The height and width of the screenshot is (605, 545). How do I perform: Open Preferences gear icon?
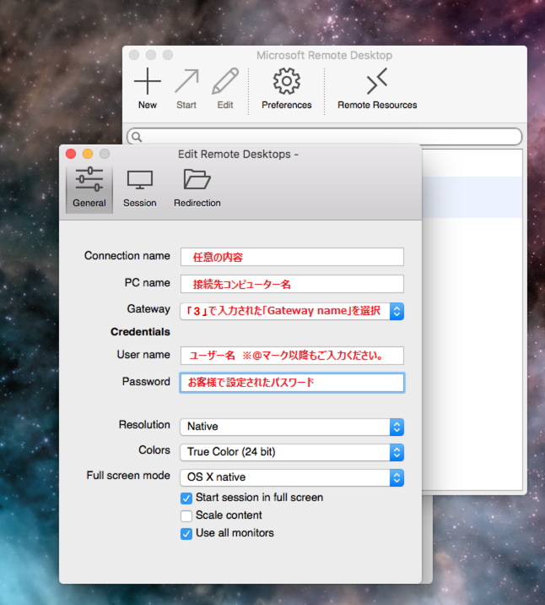(x=286, y=81)
